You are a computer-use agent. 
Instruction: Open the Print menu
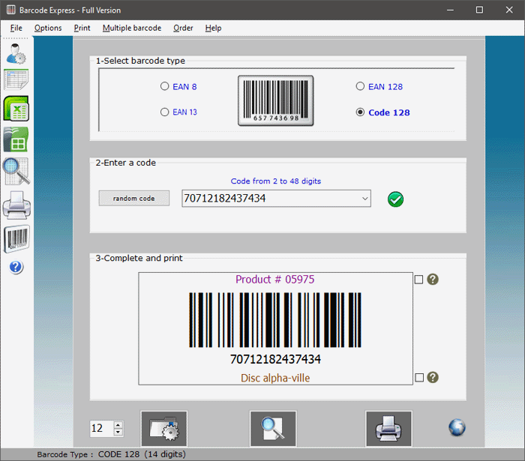coord(82,28)
